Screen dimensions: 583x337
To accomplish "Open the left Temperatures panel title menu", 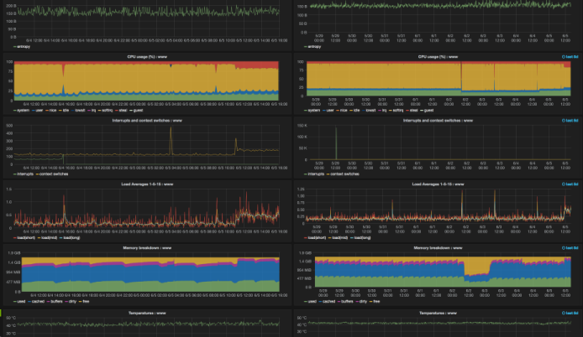I will (x=147, y=314).
